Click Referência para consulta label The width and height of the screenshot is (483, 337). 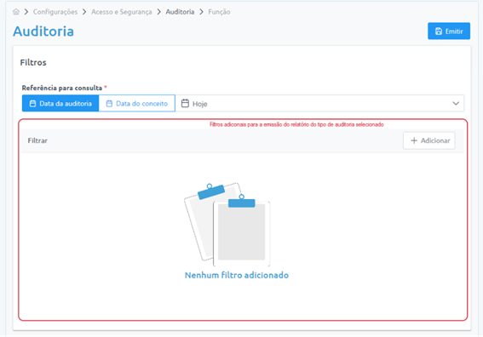tap(62, 88)
